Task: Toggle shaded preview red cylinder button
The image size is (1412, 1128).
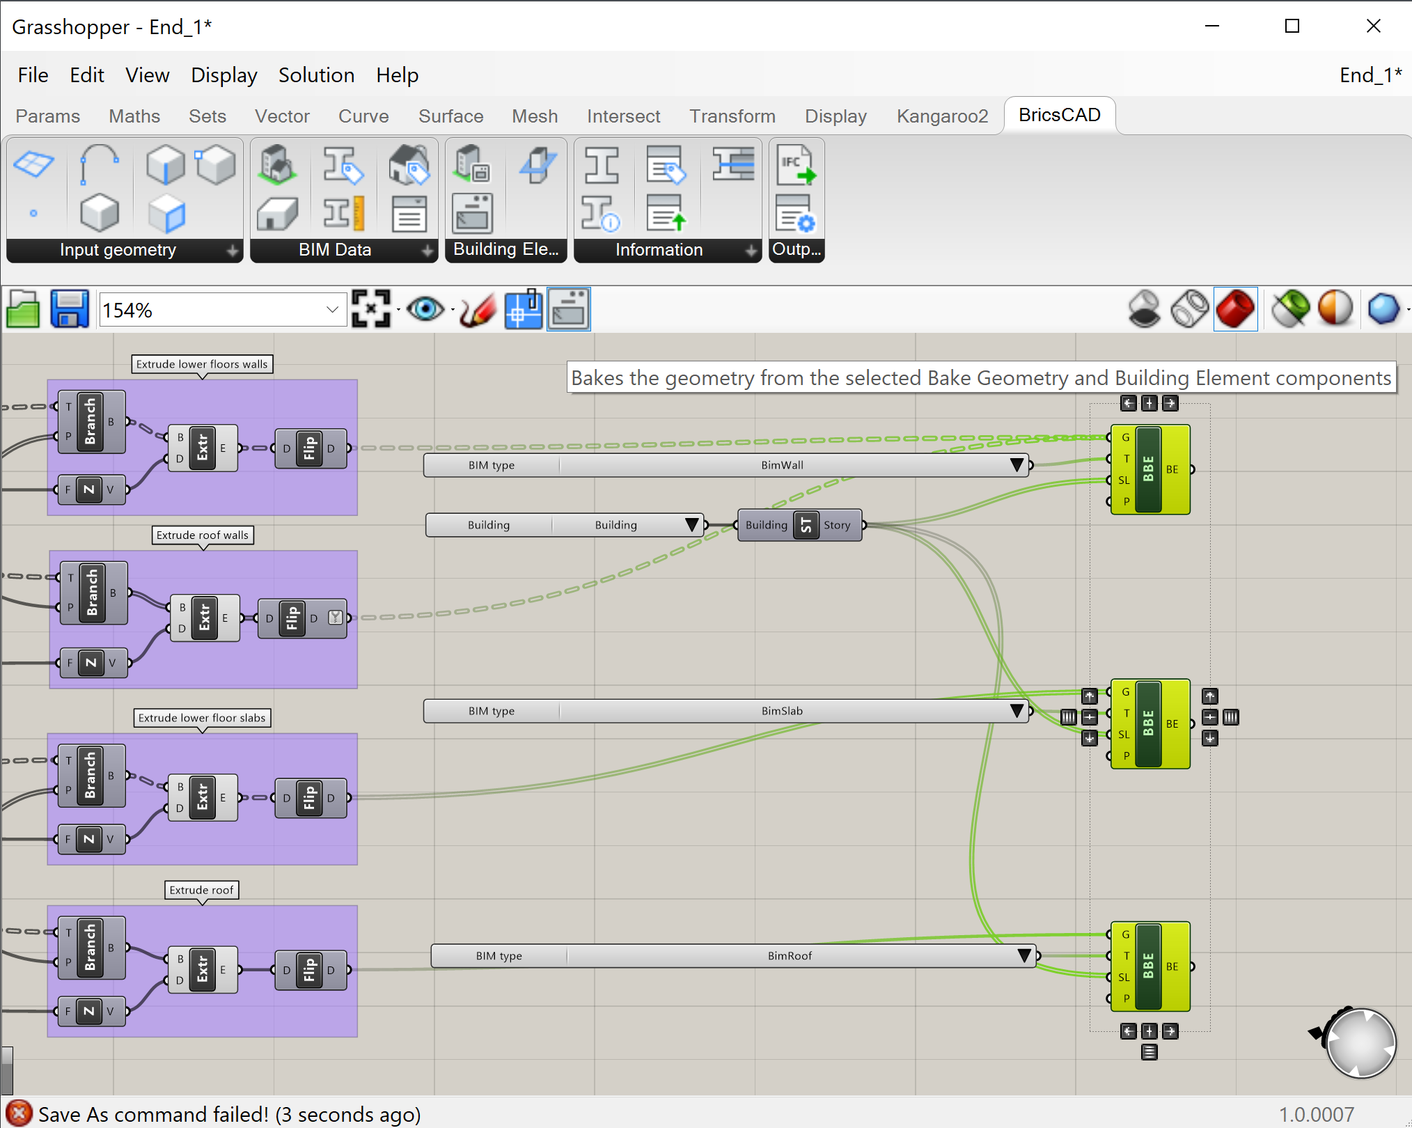Action: (x=1235, y=309)
